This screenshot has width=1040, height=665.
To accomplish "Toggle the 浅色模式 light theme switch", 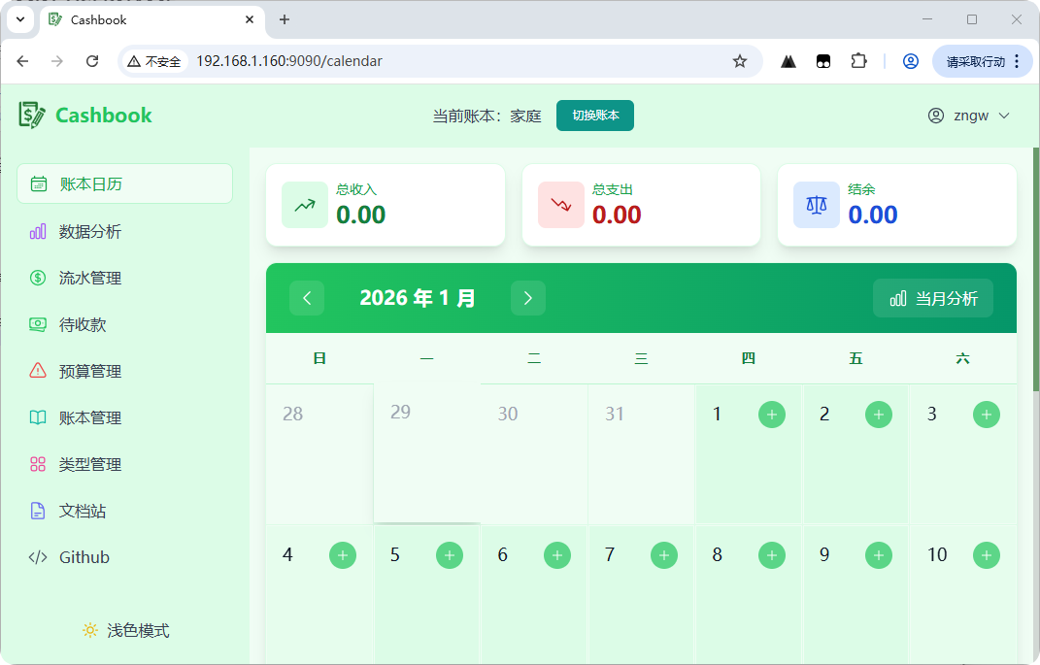I will [x=125, y=631].
